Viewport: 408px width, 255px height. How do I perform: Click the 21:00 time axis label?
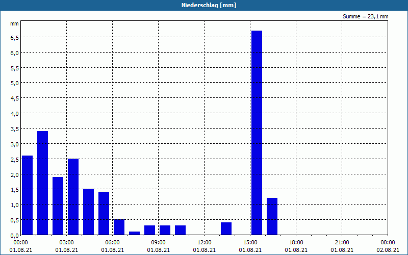click(342, 243)
